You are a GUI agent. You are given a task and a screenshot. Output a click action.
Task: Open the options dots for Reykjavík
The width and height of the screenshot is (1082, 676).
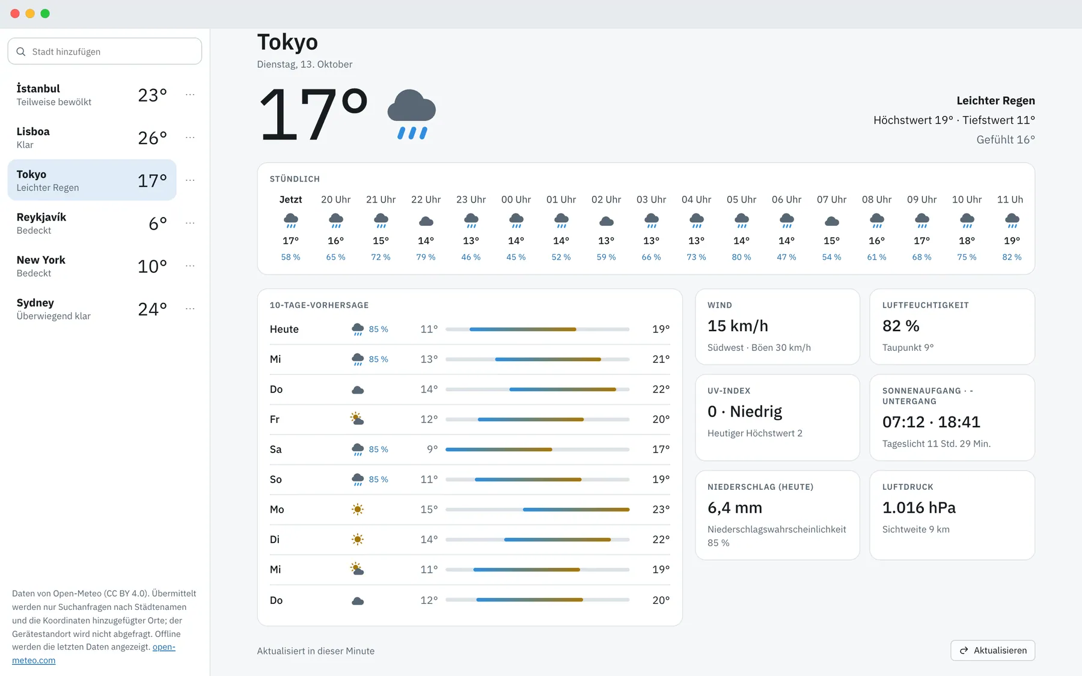pos(190,223)
